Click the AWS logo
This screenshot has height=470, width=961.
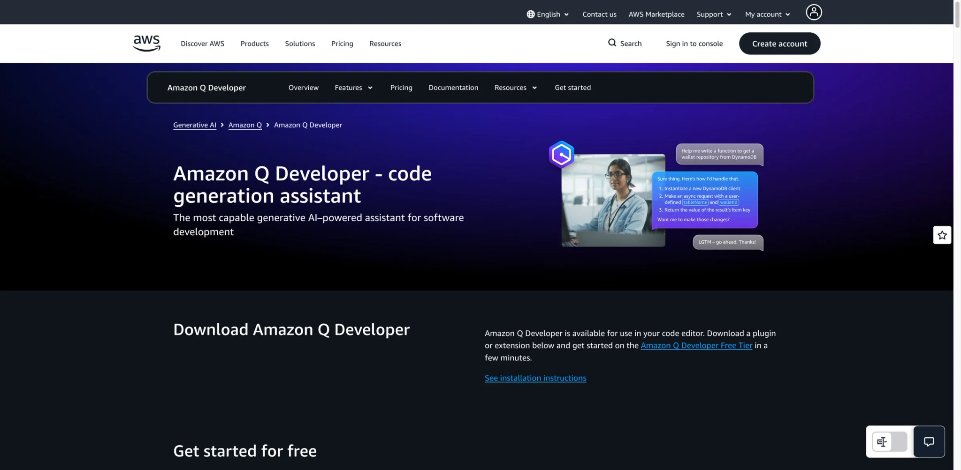pos(146,43)
